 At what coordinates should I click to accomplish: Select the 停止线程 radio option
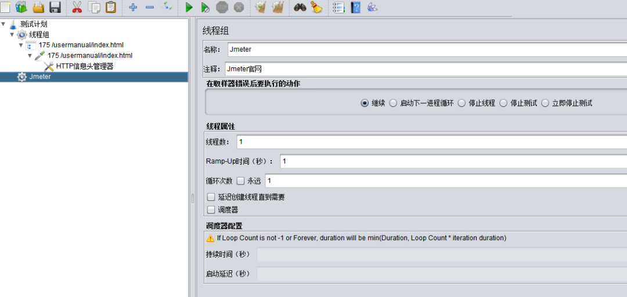462,103
